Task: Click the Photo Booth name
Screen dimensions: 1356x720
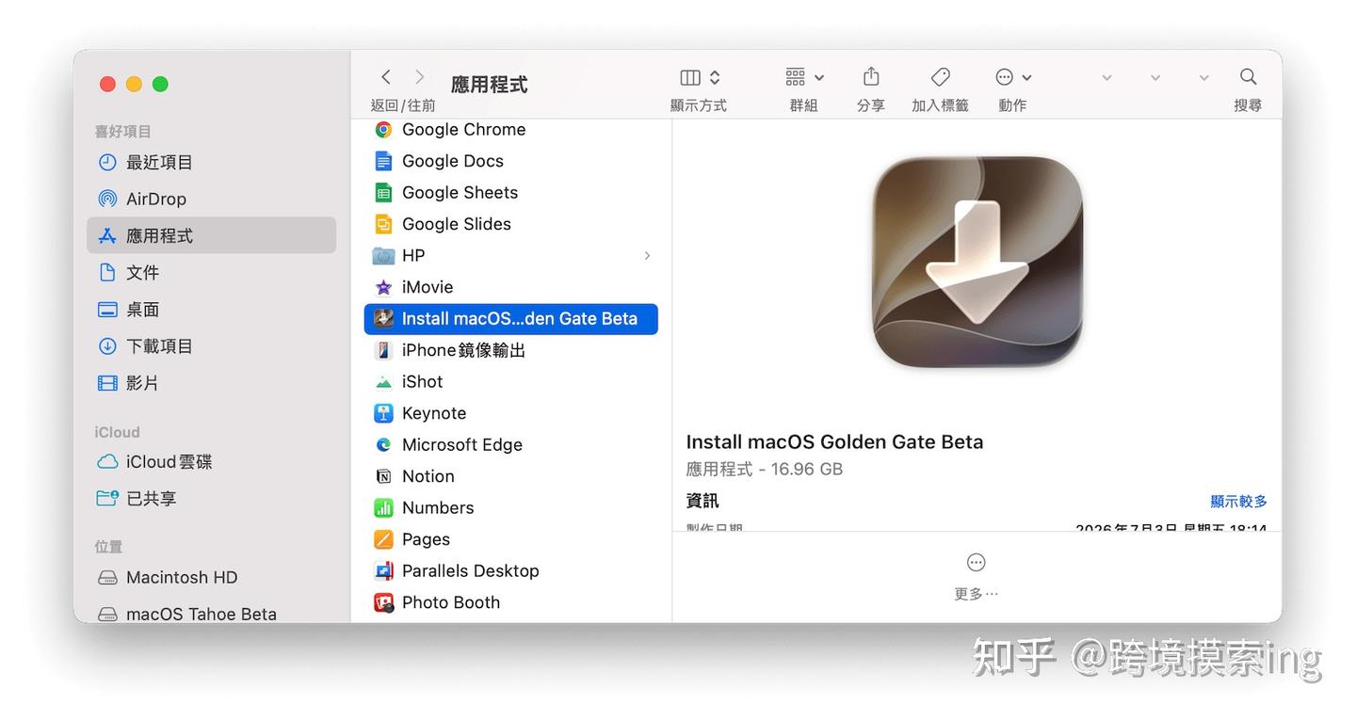Action: 451,602
